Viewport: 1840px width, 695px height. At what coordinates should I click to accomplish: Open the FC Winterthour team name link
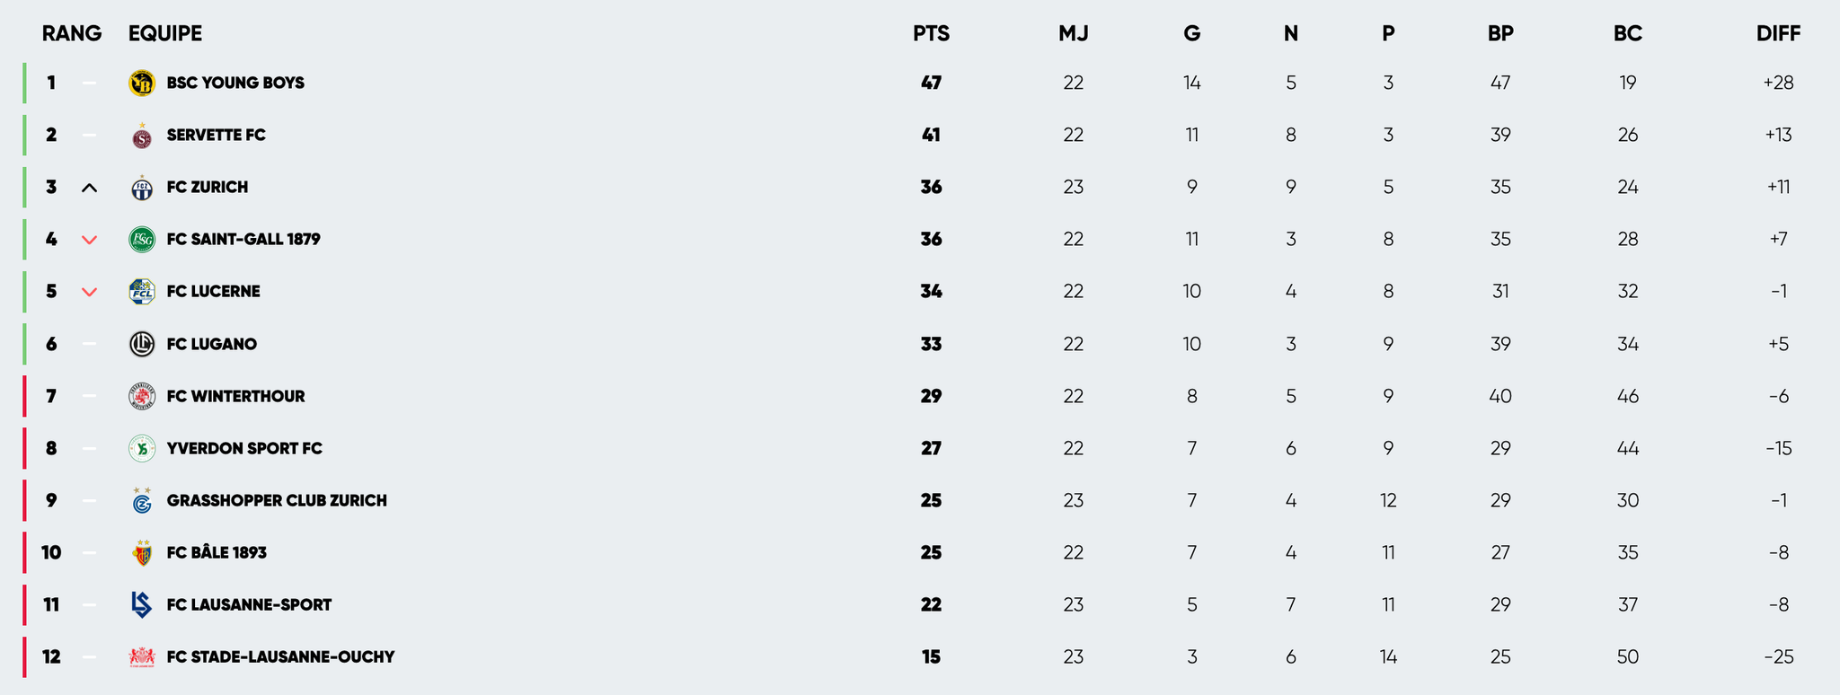[235, 396]
